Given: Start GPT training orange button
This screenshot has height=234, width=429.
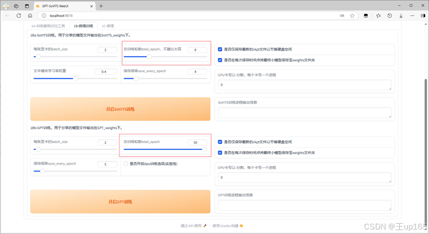Looking at the screenshot, I should click(121, 202).
